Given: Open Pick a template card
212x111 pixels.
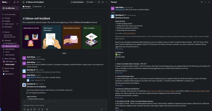Looking at the screenshot, I should click(x=92, y=37).
